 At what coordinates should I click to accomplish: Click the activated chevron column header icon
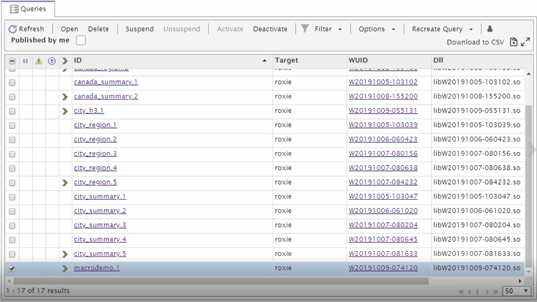coord(65,61)
